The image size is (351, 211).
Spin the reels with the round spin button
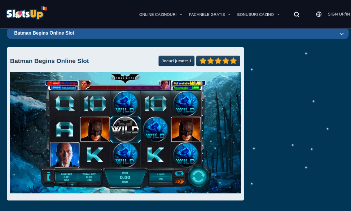point(198,177)
